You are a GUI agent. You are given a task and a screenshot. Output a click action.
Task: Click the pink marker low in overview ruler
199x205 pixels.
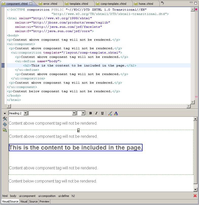click(x=196, y=97)
